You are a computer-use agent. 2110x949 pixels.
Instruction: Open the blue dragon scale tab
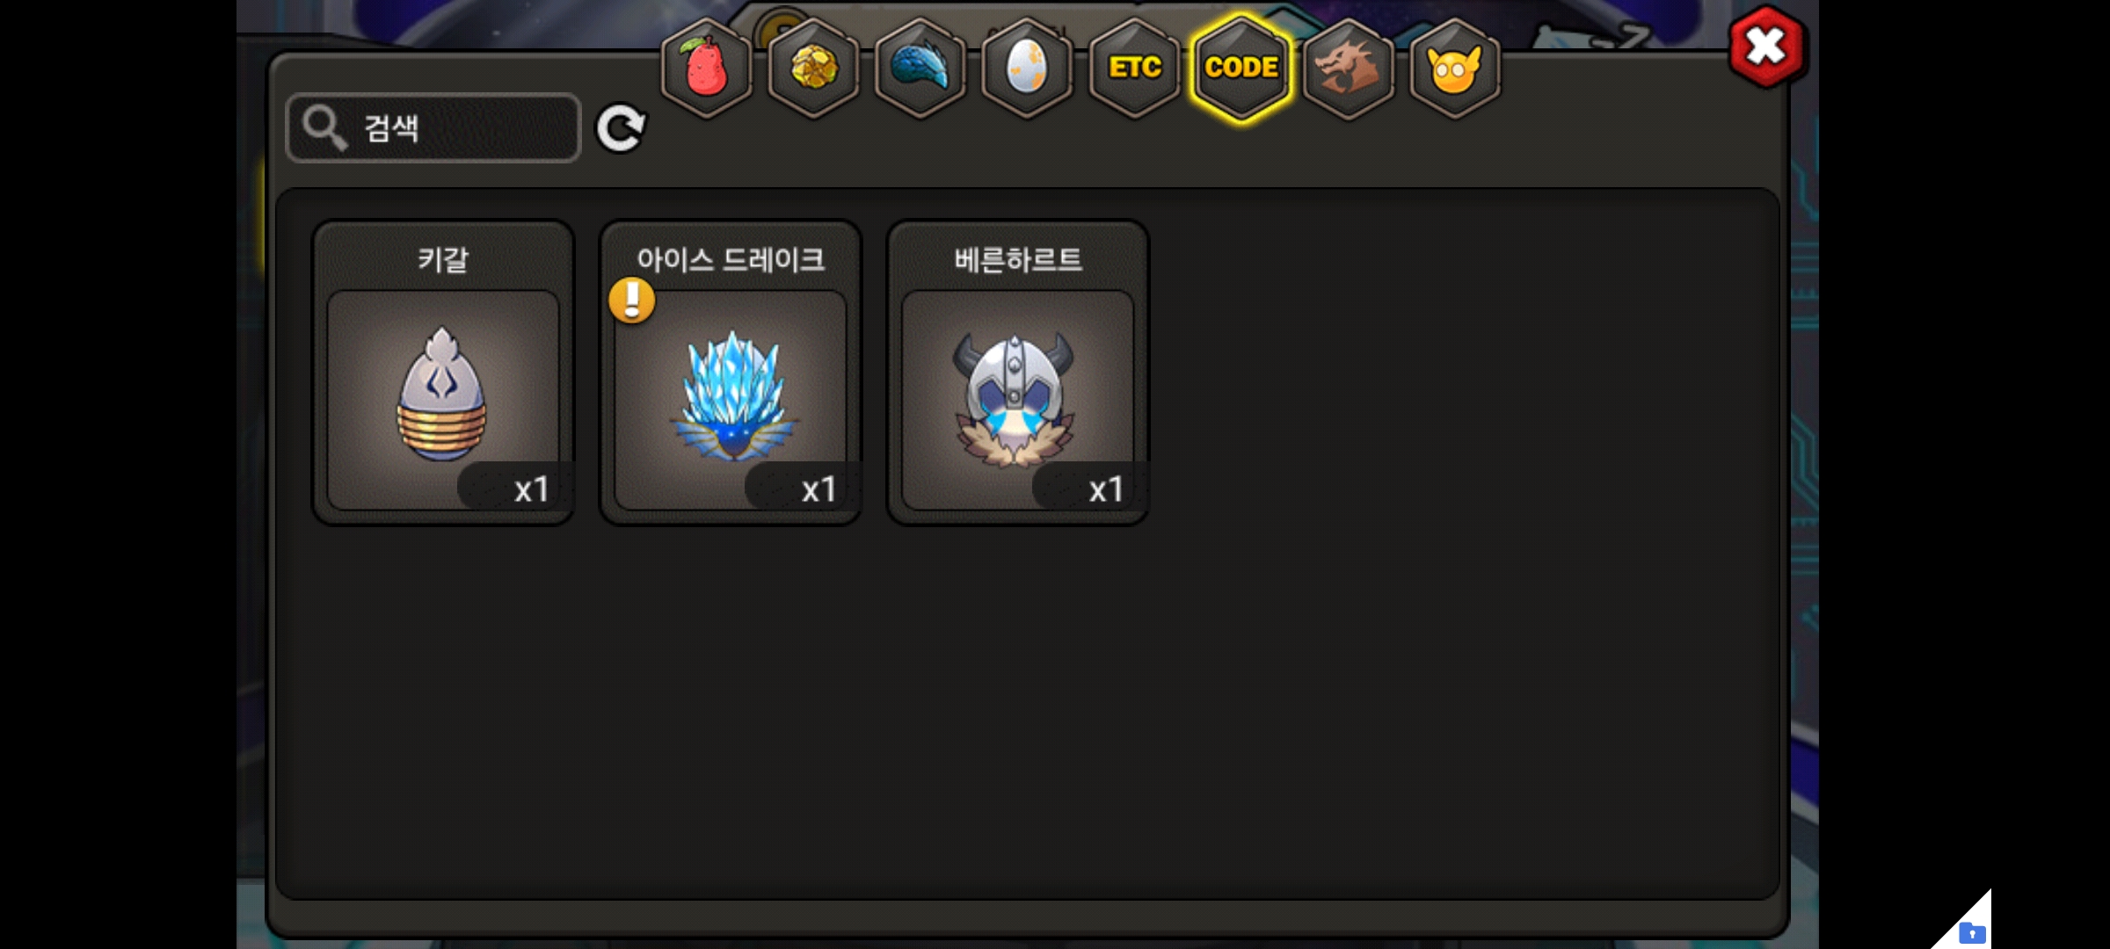920,68
